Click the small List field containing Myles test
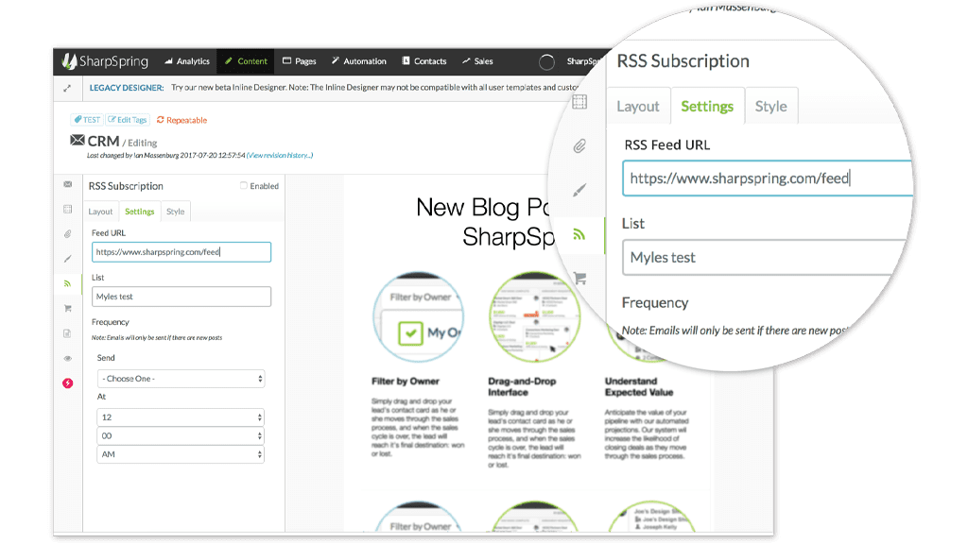968x544 pixels. click(181, 297)
